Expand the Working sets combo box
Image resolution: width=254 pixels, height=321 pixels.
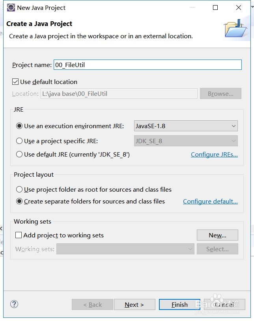tap(125, 249)
